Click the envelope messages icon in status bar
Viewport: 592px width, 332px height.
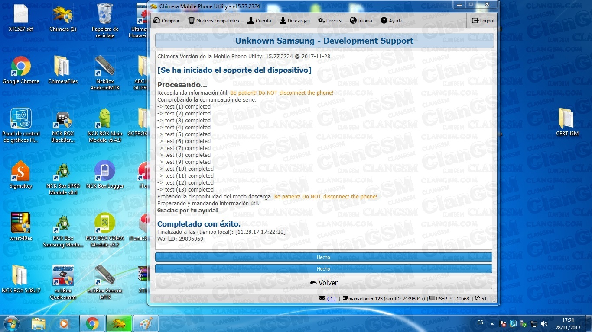click(x=322, y=299)
